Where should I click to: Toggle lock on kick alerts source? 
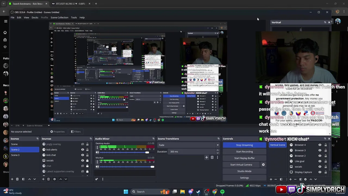87,150
